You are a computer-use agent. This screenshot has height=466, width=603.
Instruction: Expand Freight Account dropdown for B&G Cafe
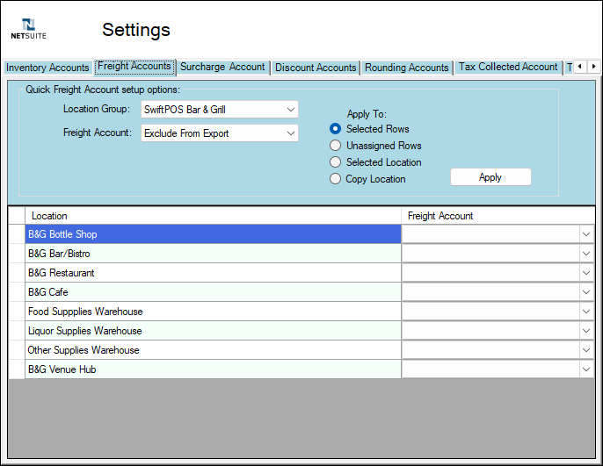(586, 292)
